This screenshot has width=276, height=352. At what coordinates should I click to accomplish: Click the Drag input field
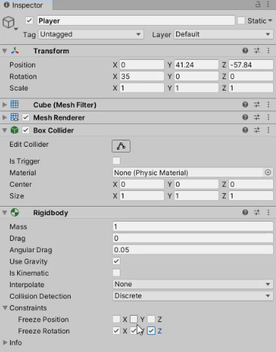pyautogui.click(x=193, y=238)
